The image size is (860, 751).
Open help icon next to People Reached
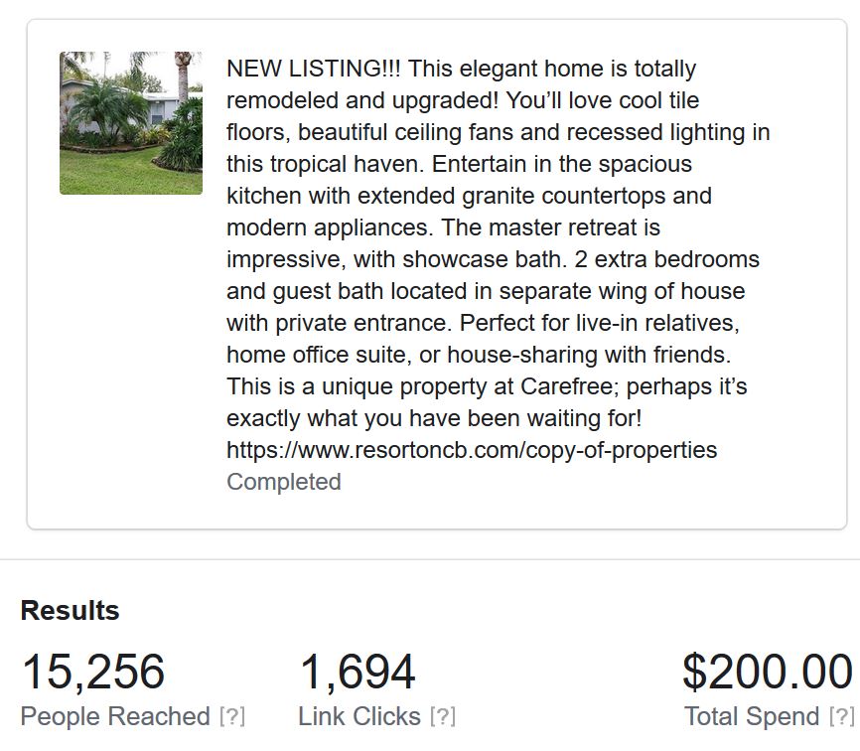[232, 716]
